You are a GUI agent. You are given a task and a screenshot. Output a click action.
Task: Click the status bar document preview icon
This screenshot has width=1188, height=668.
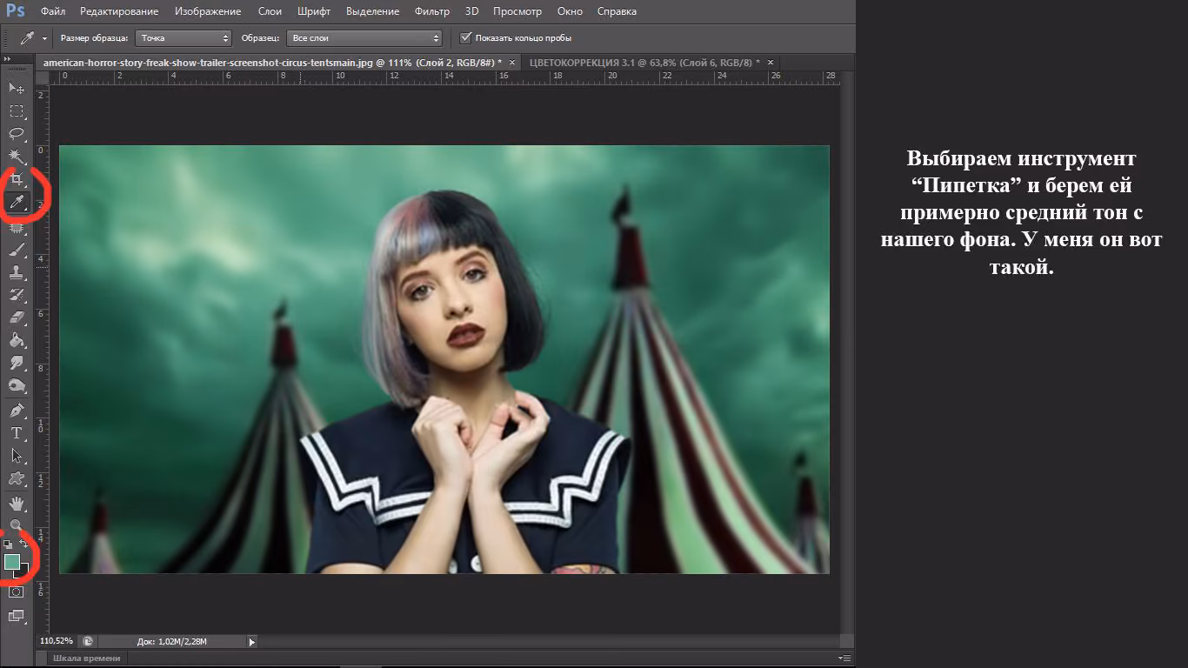pos(88,641)
